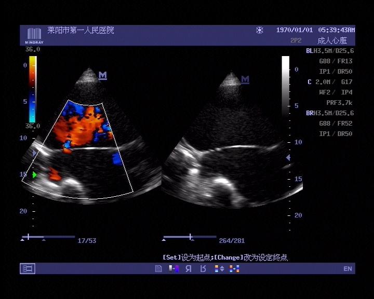Click the Mindray logo
The width and height of the screenshot is (374, 299).
[34, 36]
